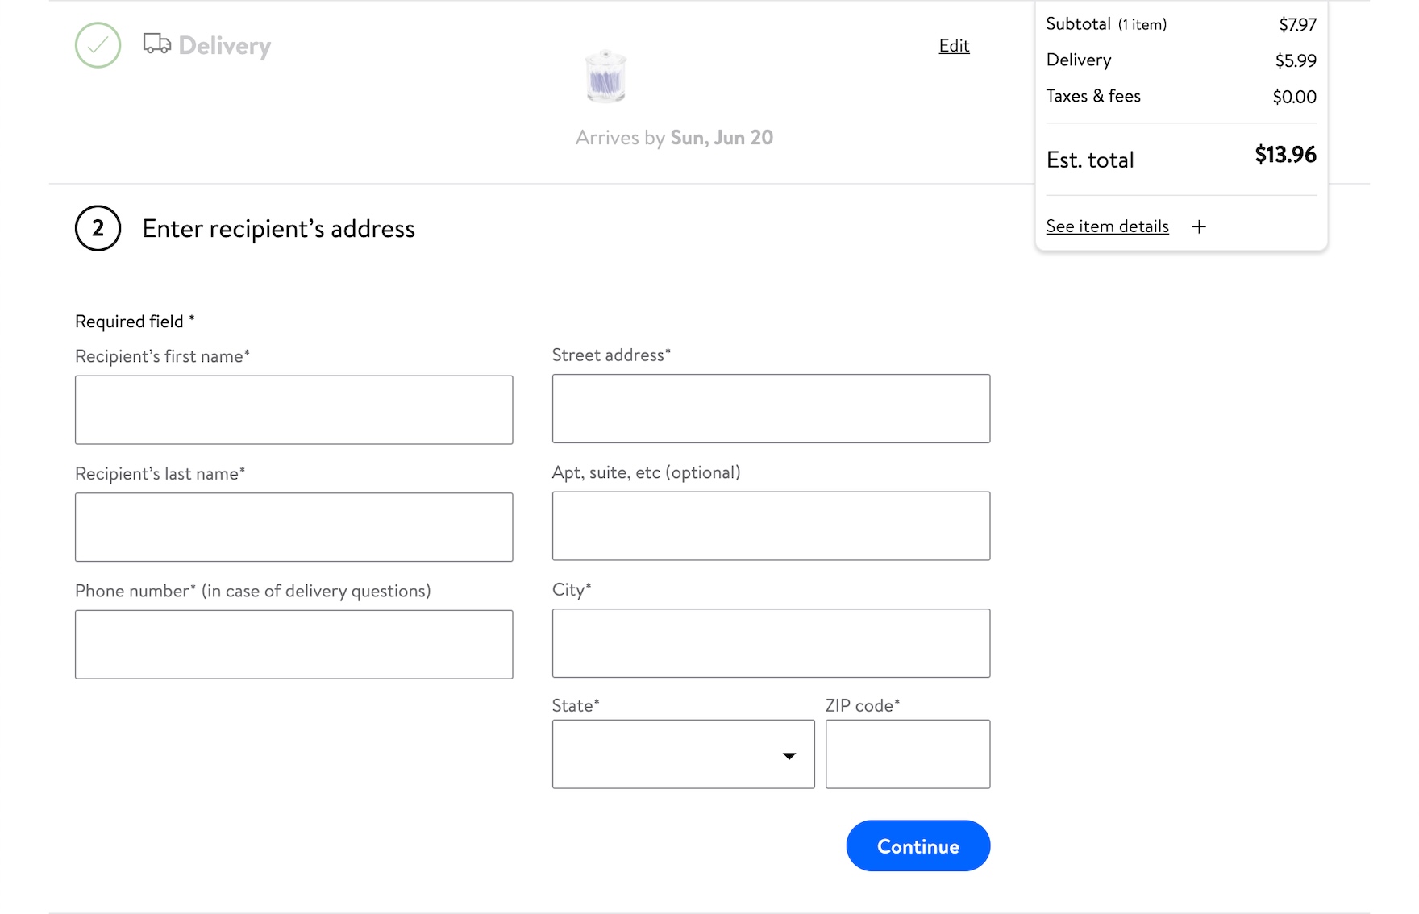
Task: Click the delivery truck icon
Action: [x=156, y=44]
